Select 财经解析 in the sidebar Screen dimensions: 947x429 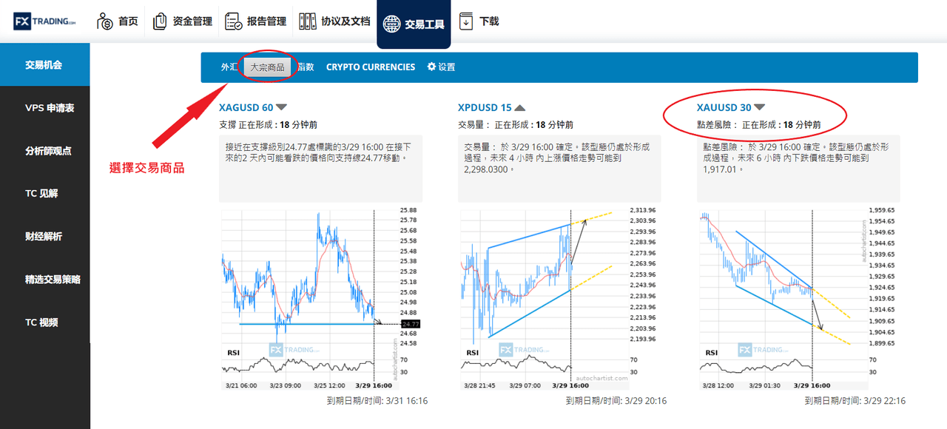[x=45, y=237]
